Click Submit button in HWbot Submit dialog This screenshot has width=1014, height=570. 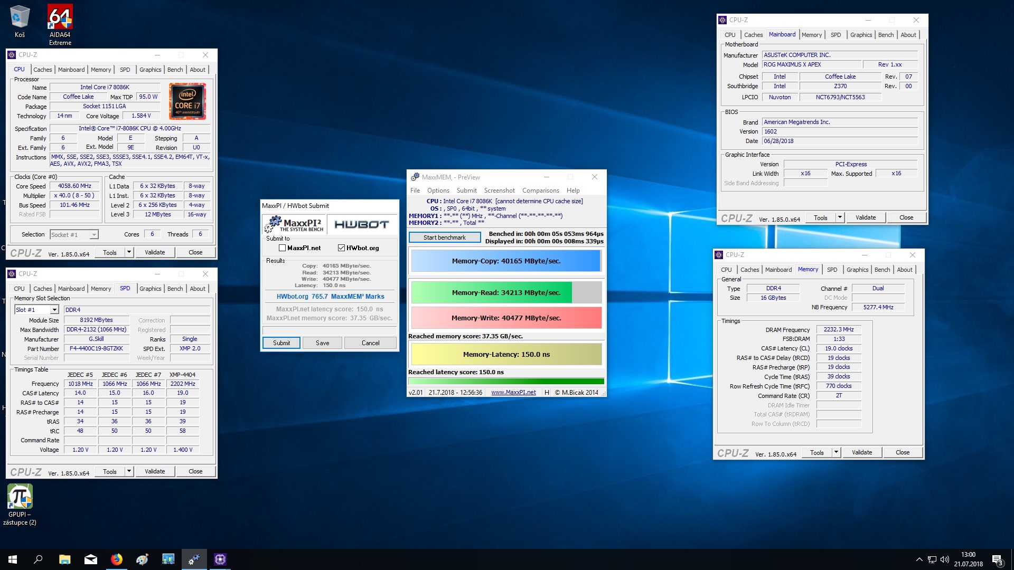coord(281,343)
